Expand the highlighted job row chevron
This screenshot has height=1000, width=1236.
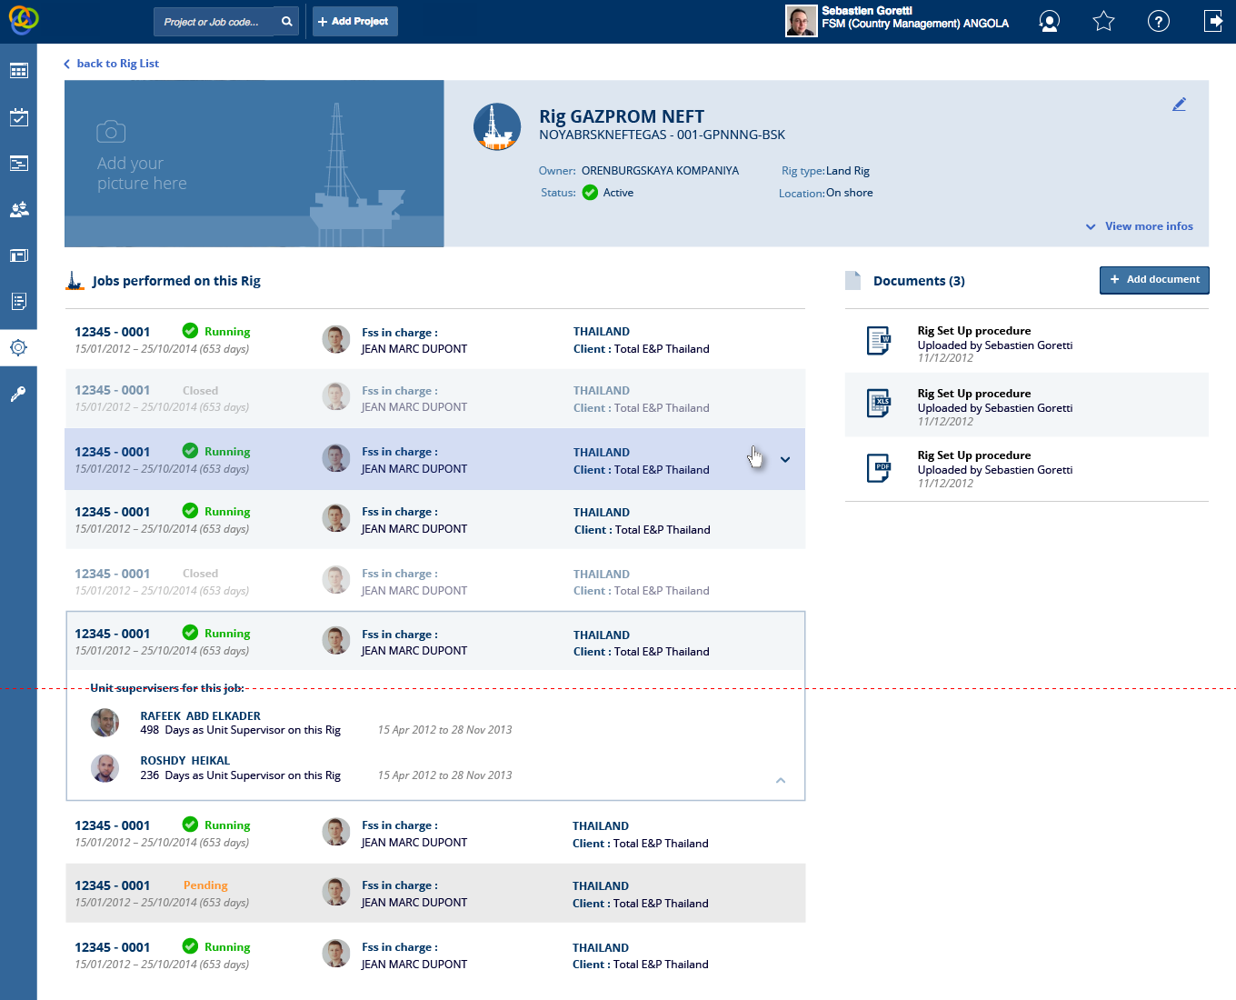[785, 460]
